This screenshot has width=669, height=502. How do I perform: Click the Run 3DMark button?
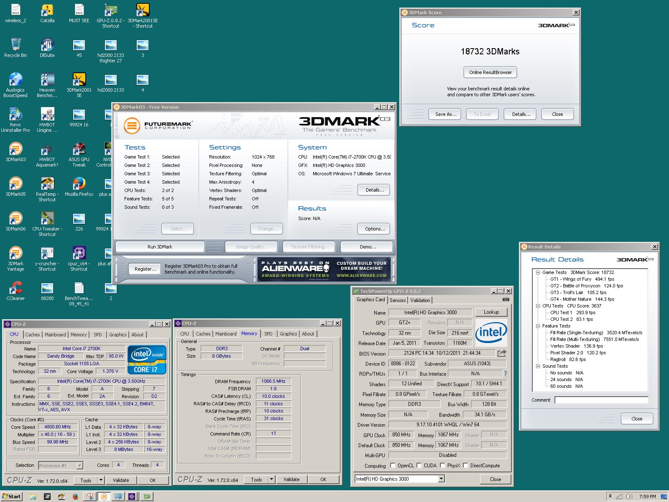pos(160,247)
